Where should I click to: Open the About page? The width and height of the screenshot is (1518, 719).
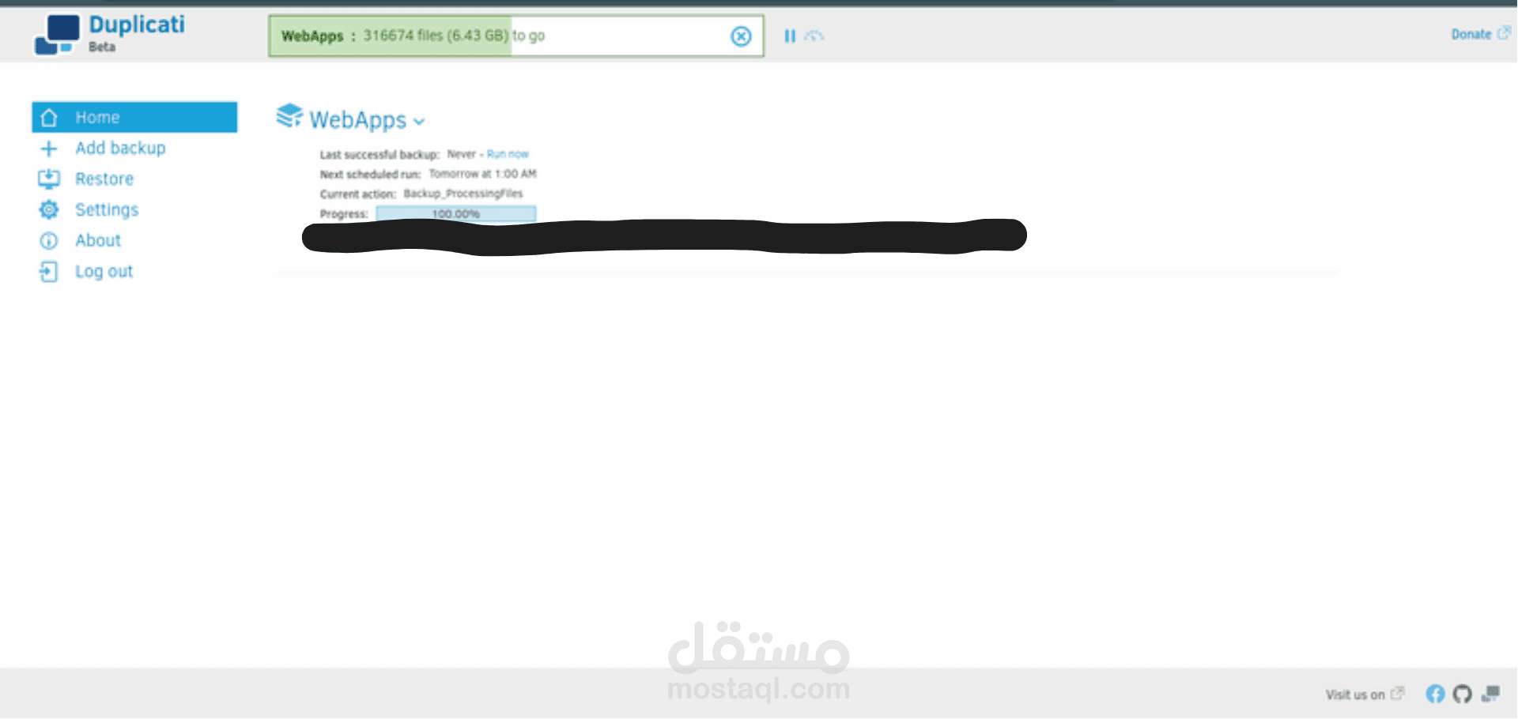(98, 240)
